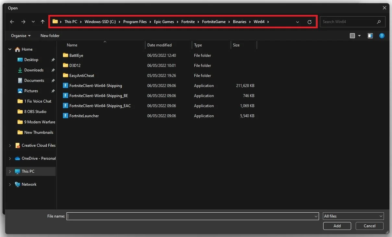Open OneDrive - Personal
Screen dimensions: 392x237
39,158
